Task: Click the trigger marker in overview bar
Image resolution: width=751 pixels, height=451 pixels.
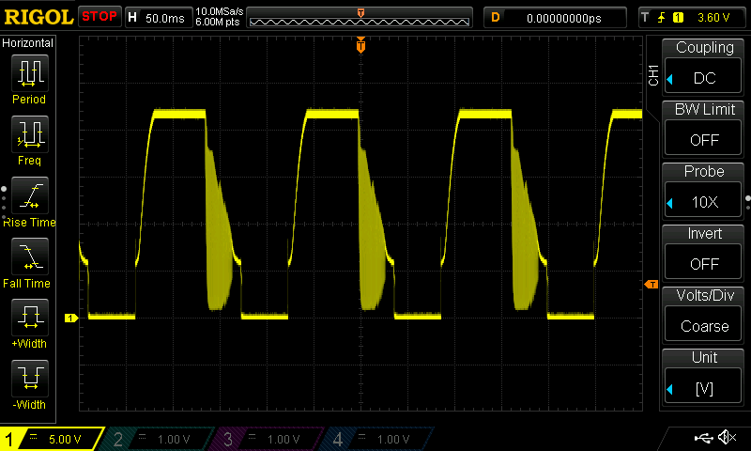Action: 360,13
